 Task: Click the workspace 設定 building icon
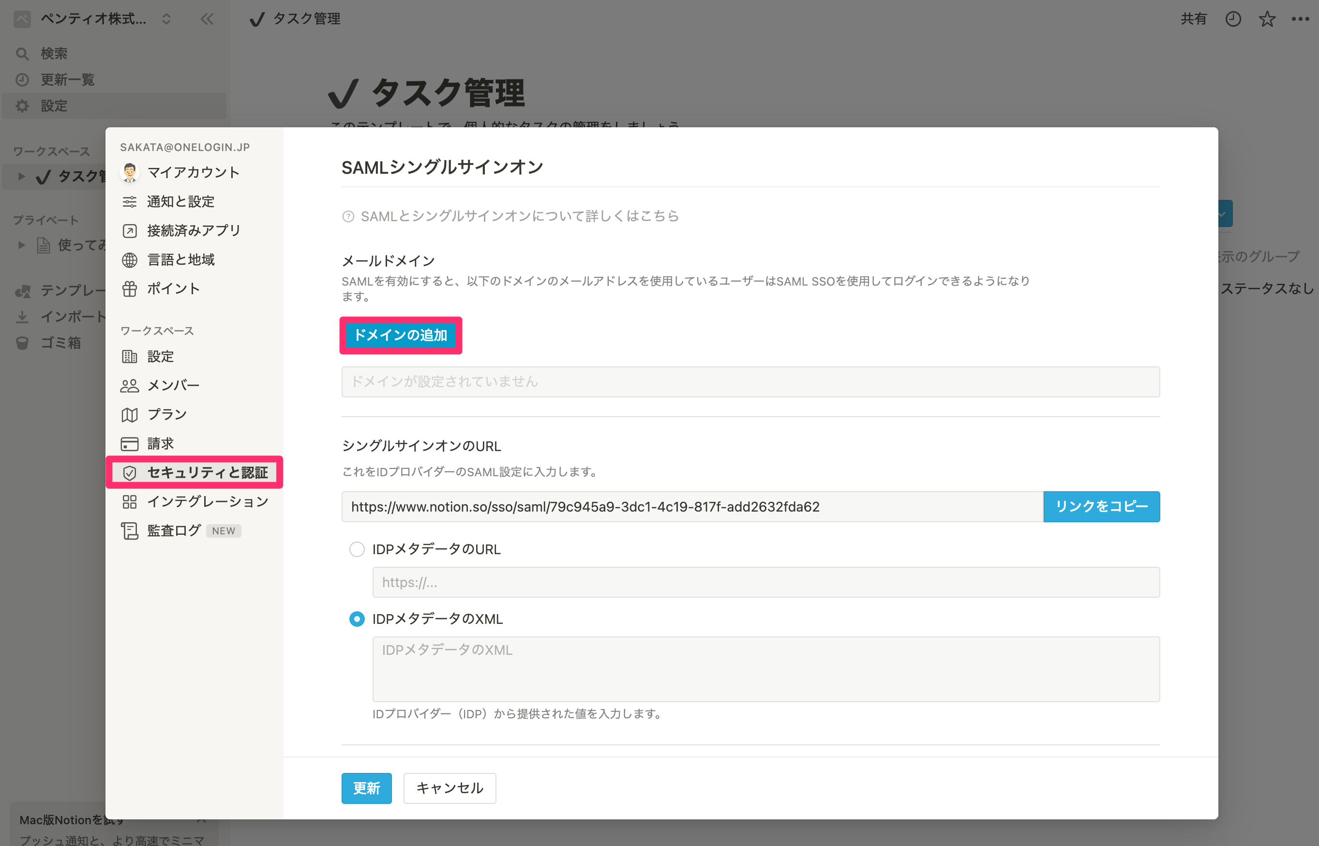130,357
